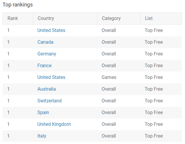Select Top Free cell in Italy row
The height and width of the screenshot is (144, 185).
tap(154, 136)
